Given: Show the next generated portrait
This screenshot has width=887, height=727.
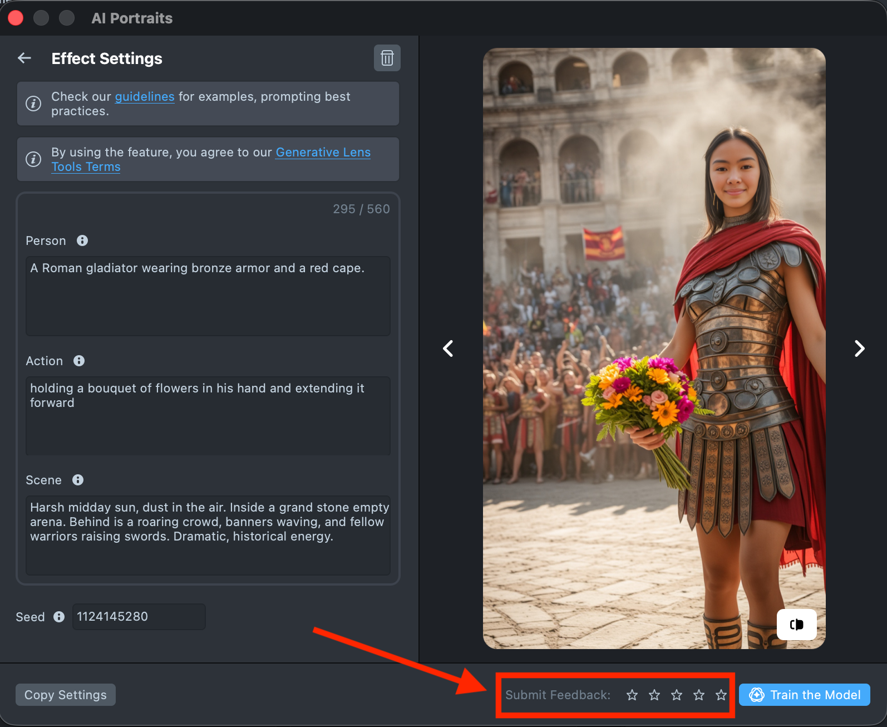Looking at the screenshot, I should click(859, 348).
